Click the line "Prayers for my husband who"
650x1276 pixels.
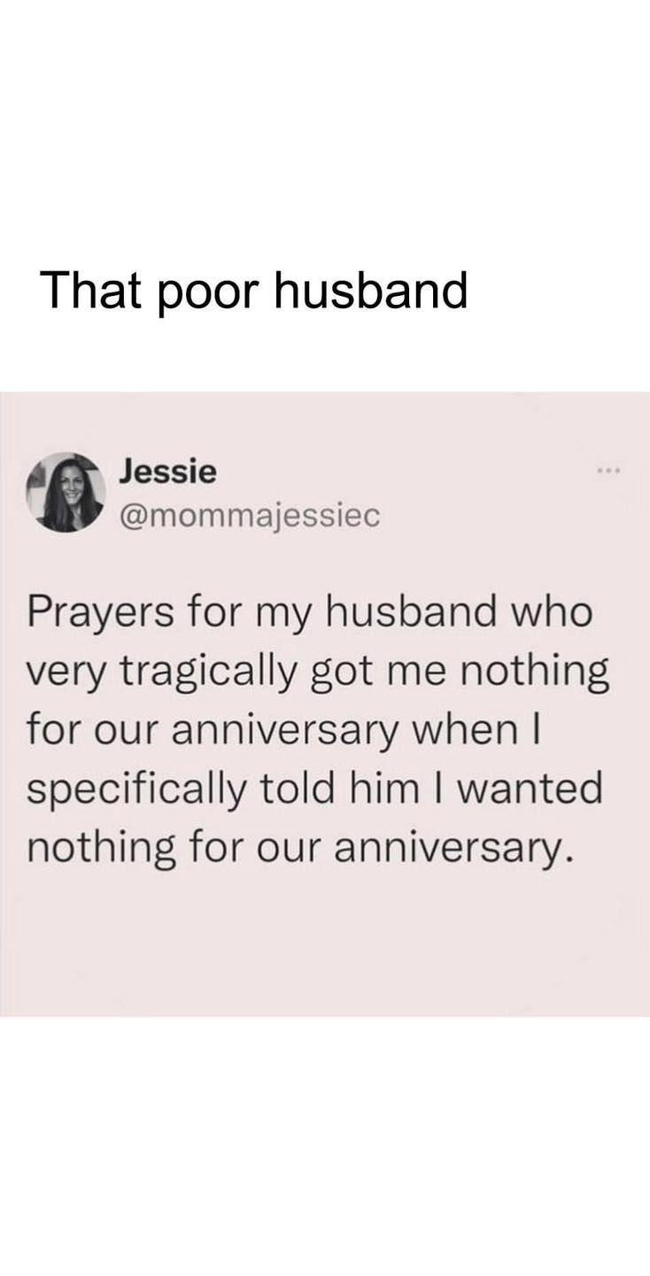pyautogui.click(x=309, y=614)
